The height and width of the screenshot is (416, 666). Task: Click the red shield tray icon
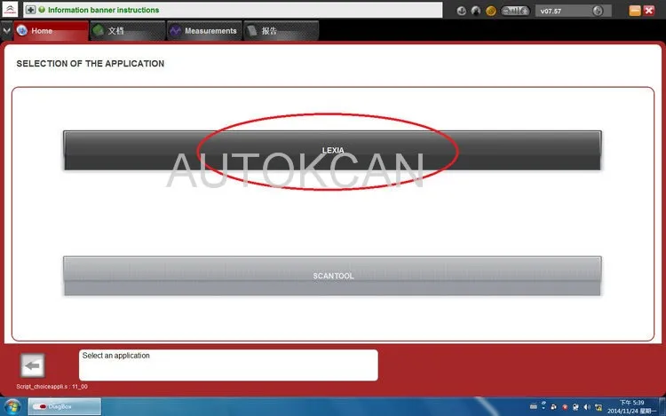(565, 407)
